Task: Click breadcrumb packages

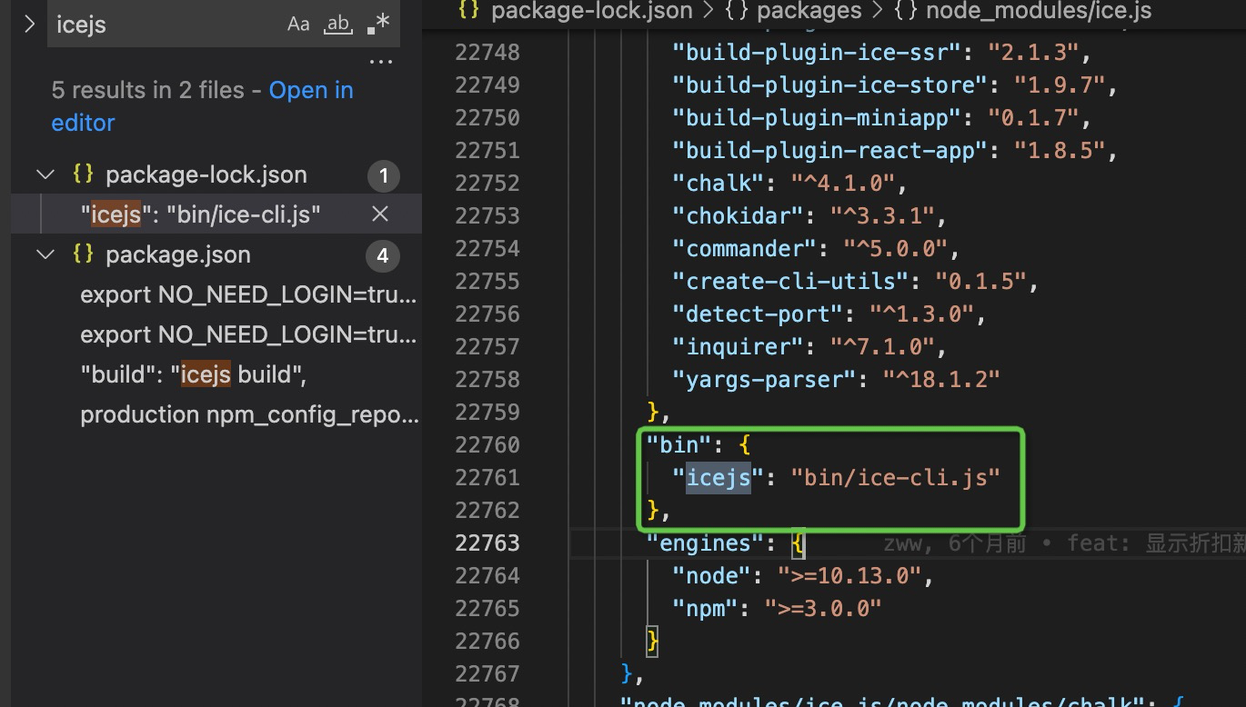Action: pyautogui.click(x=809, y=11)
